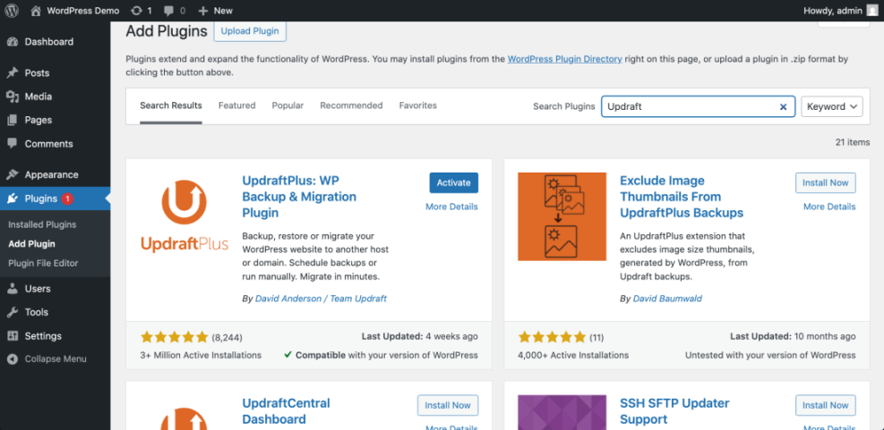Open Add Plugin submenu item

[31, 244]
